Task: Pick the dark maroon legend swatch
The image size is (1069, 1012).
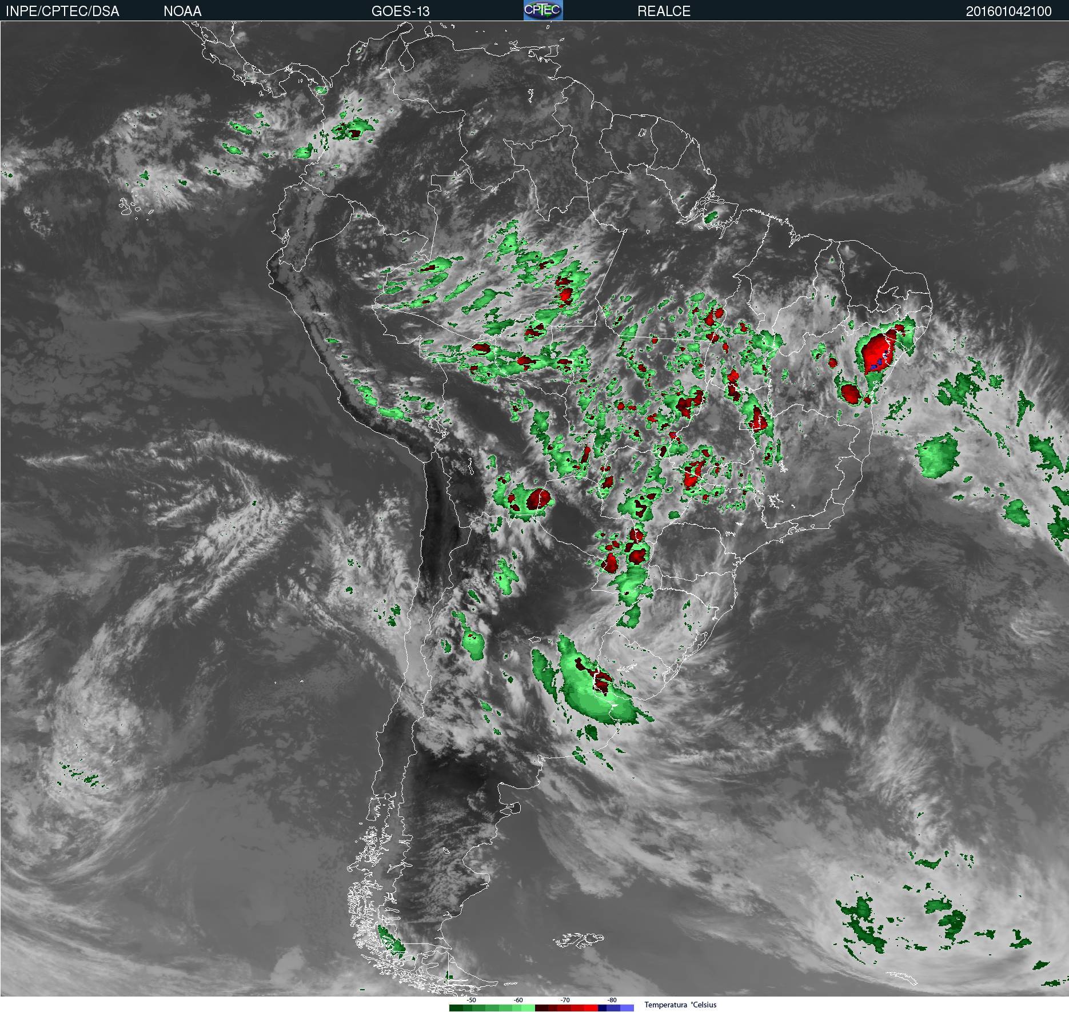Action: 542,1008
